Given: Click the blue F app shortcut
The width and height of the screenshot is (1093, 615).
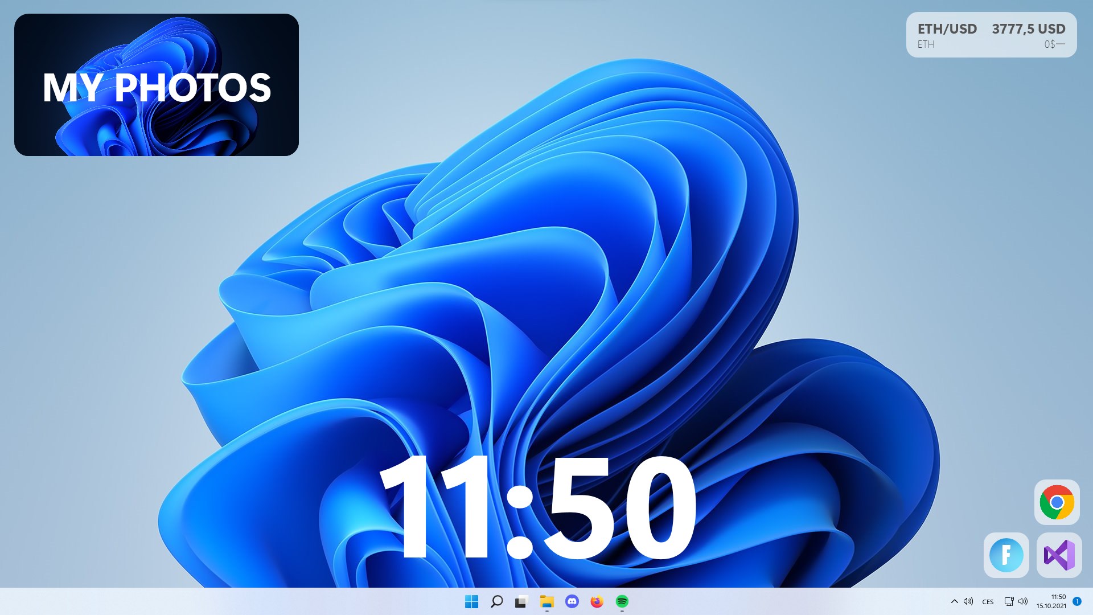Looking at the screenshot, I should point(1006,555).
